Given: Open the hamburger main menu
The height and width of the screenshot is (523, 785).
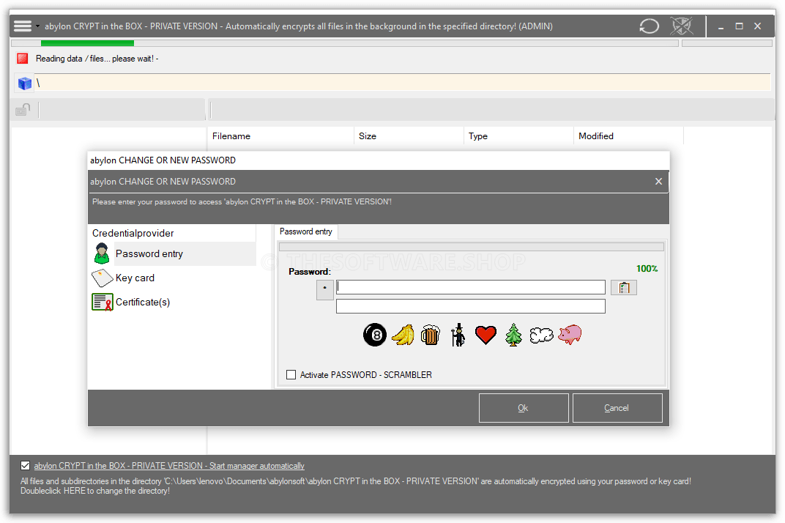Looking at the screenshot, I should pyautogui.click(x=22, y=26).
